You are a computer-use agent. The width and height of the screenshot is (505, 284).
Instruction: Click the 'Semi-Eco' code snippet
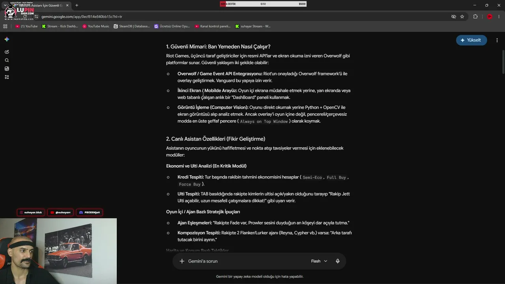pos(312,177)
